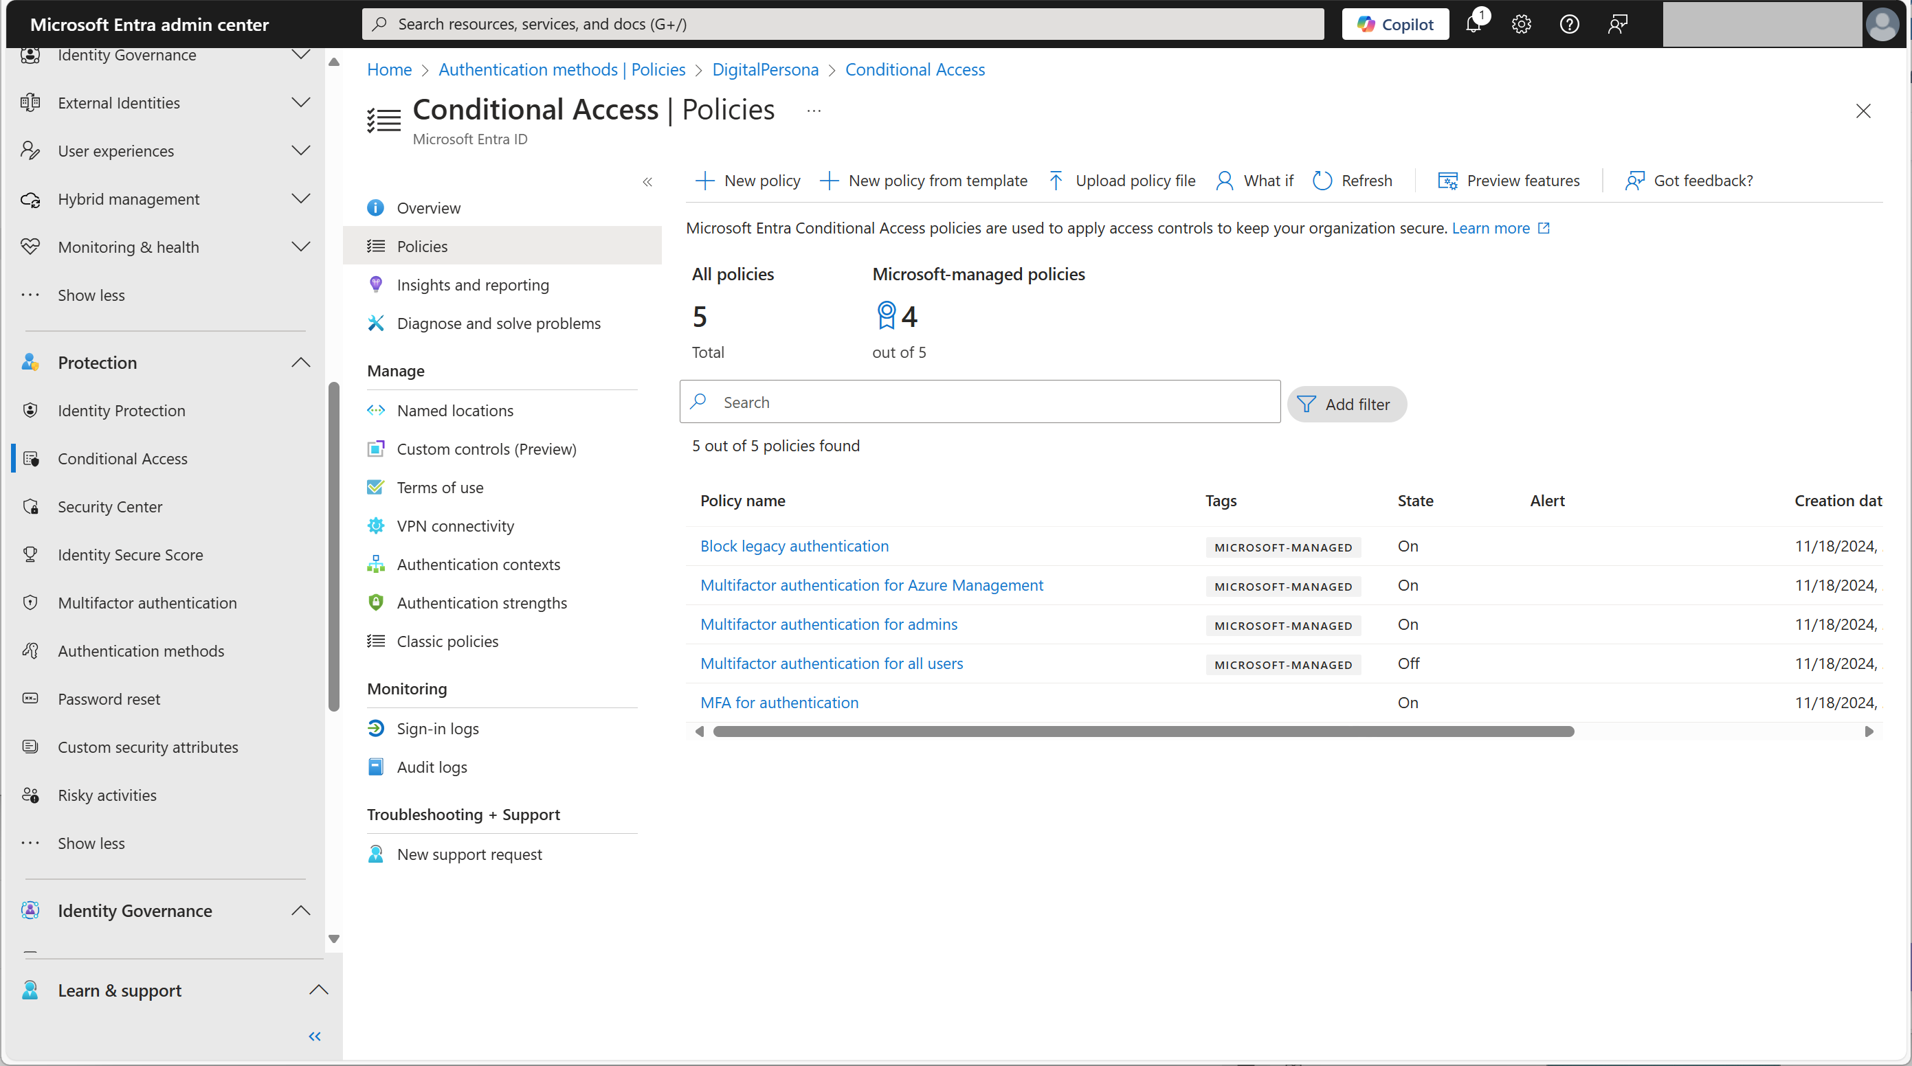Open Authentication methods | Policies breadcrumb
This screenshot has width=1912, height=1066.
point(562,70)
